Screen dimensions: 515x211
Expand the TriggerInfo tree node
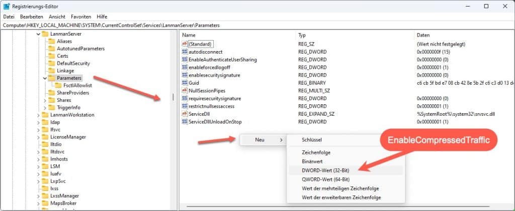tap(45, 108)
